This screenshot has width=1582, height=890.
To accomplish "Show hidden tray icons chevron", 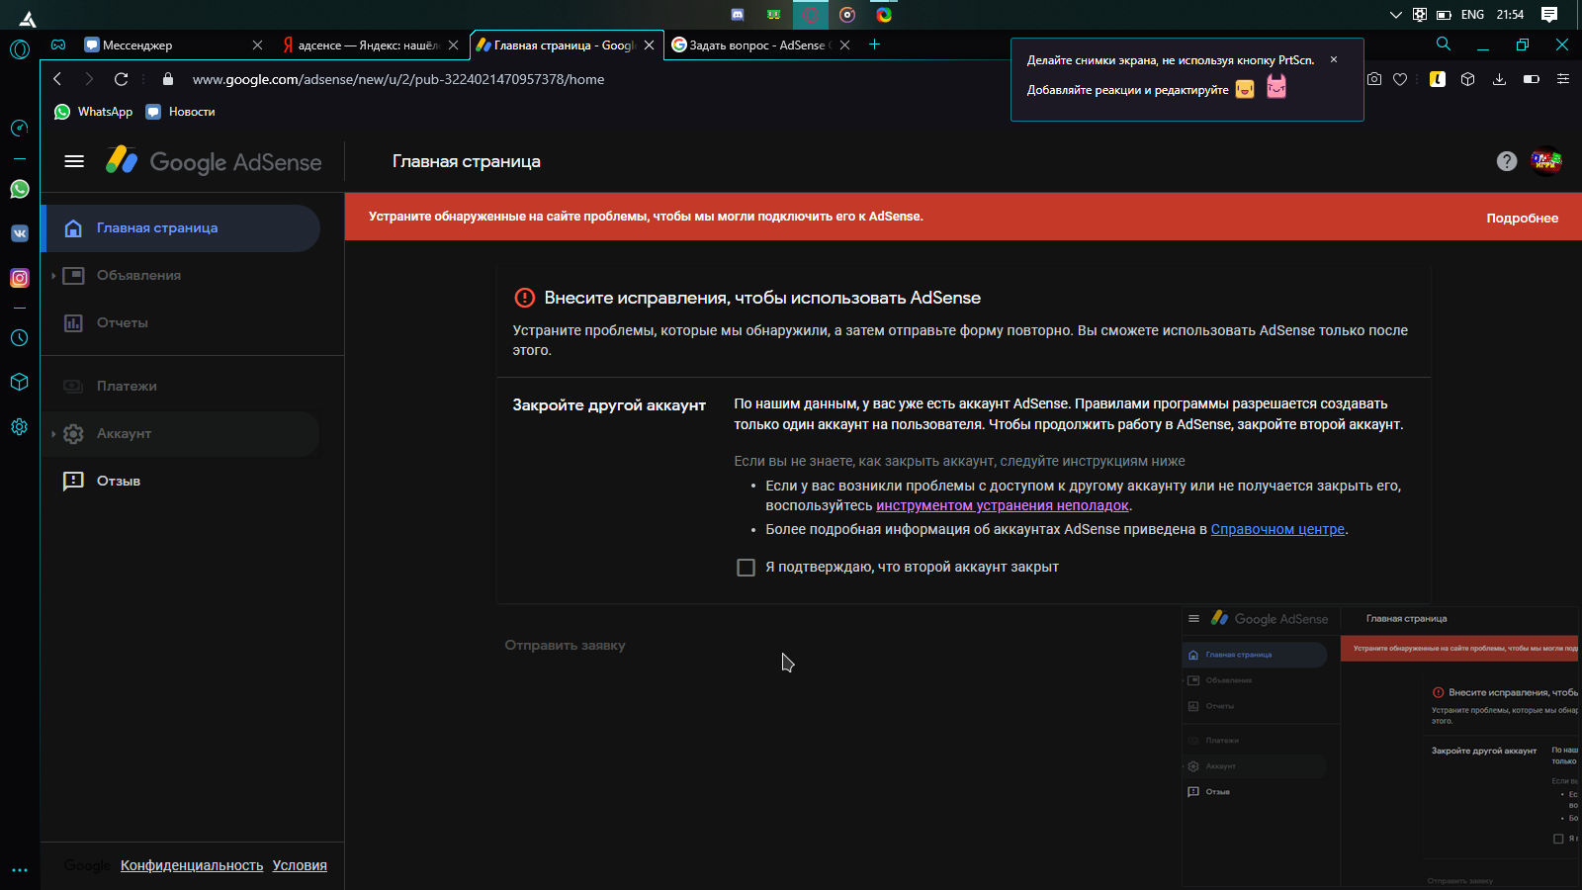I will pos(1395,15).
